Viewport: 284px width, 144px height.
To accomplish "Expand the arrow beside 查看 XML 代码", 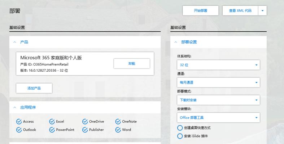I will pyautogui.click(x=262, y=11).
